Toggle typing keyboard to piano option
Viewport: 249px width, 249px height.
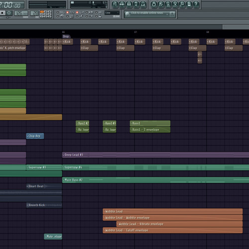pos(61,12)
